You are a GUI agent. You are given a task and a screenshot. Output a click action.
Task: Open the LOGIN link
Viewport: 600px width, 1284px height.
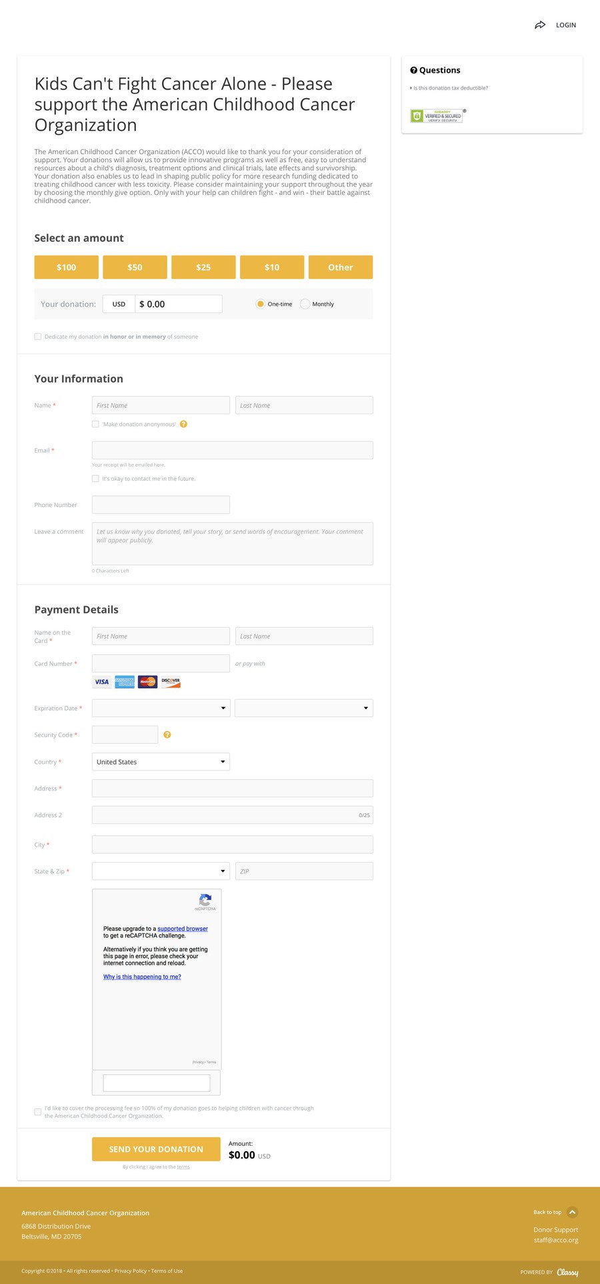pyautogui.click(x=566, y=25)
